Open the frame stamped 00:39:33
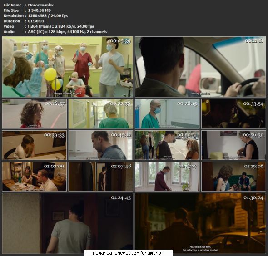Screen dimensions: 268x256 pos(35,145)
